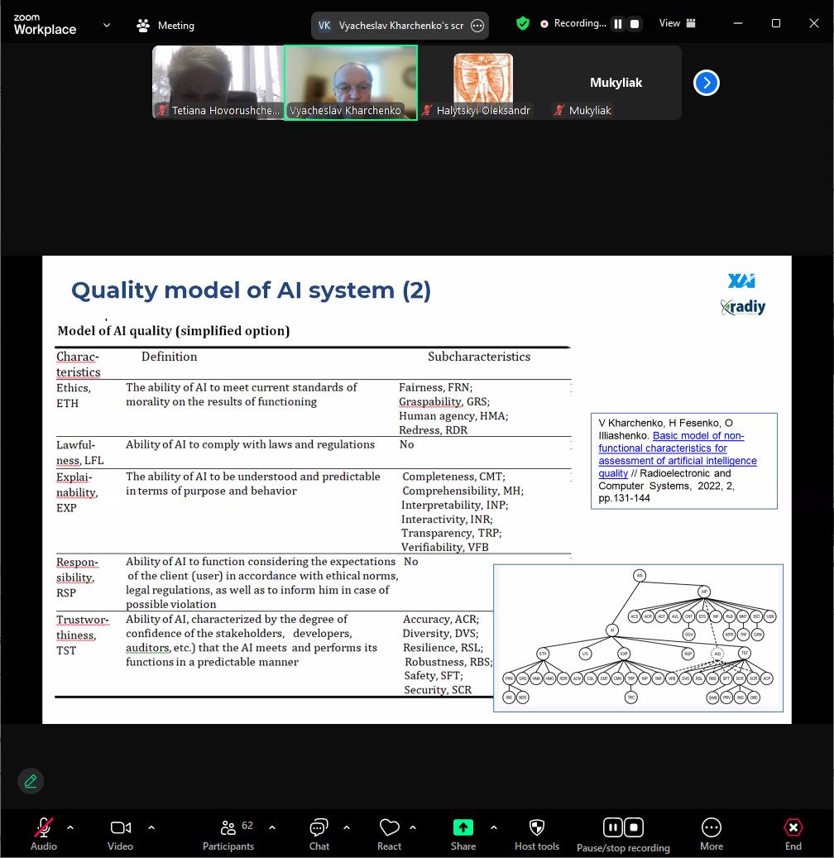Image resolution: width=834 pixels, height=858 pixels.
Task: Open the Zoom Workplace dropdown arrow
Action: (106, 26)
